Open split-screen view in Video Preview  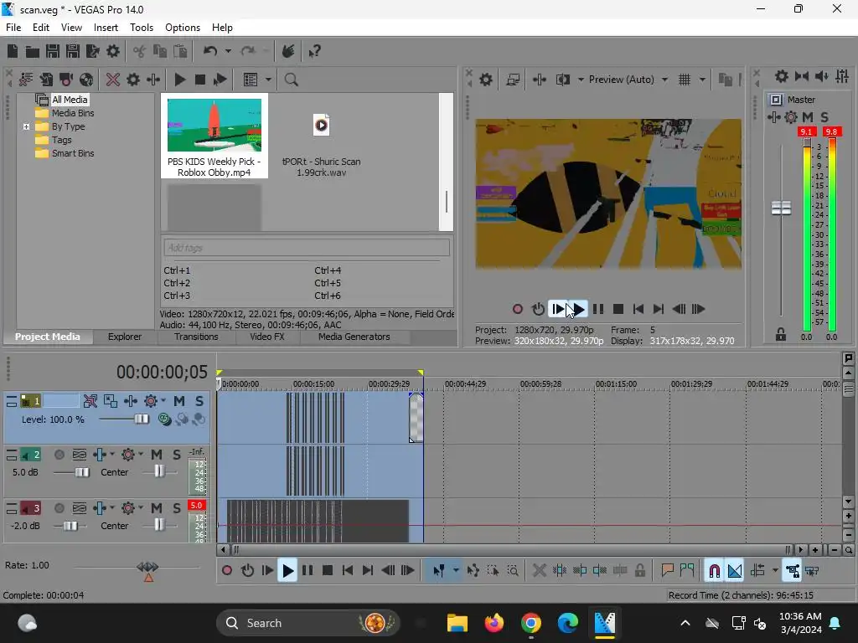[x=562, y=80]
